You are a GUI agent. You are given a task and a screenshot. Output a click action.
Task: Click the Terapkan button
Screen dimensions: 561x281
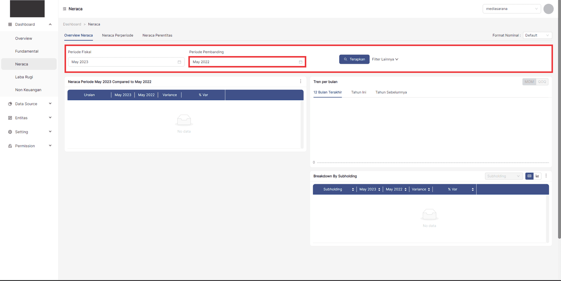click(354, 59)
